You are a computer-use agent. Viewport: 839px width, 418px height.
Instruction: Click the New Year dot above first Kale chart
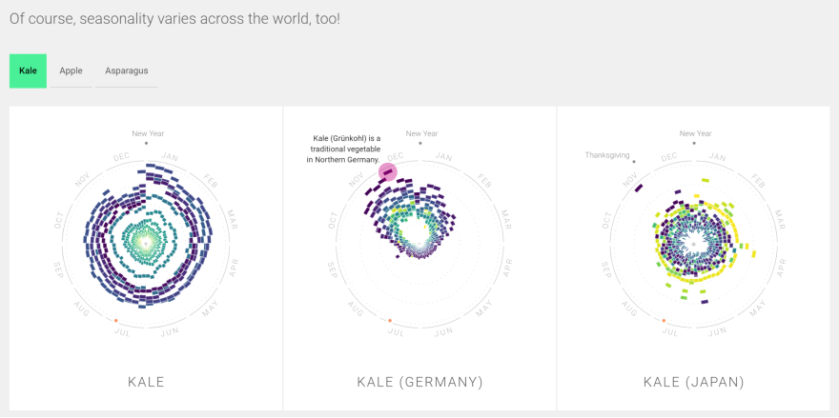tap(146, 144)
